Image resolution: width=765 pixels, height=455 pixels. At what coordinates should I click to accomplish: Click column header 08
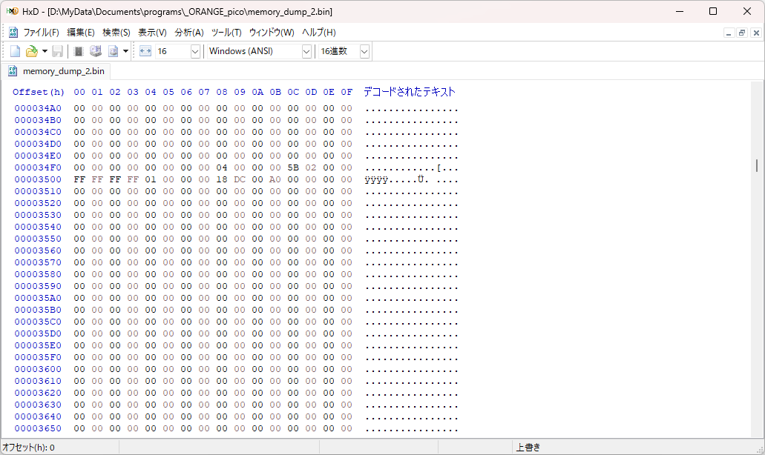[x=222, y=92]
